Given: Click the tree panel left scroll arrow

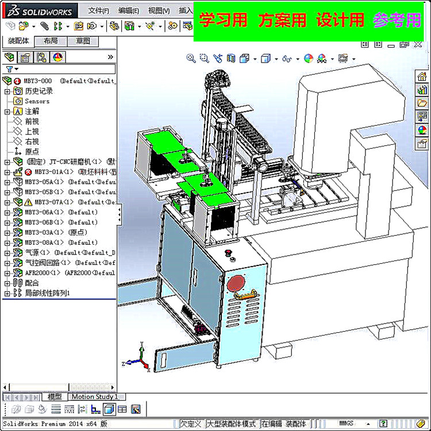Looking at the screenshot, I should tap(5, 387).
